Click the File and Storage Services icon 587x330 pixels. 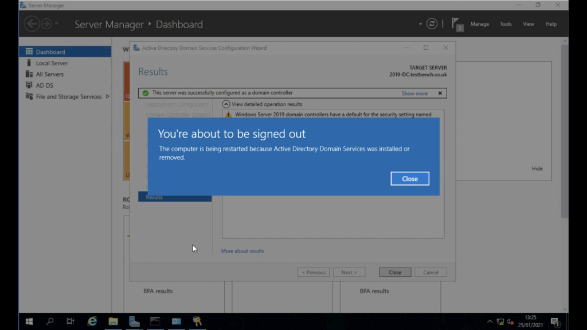point(29,96)
